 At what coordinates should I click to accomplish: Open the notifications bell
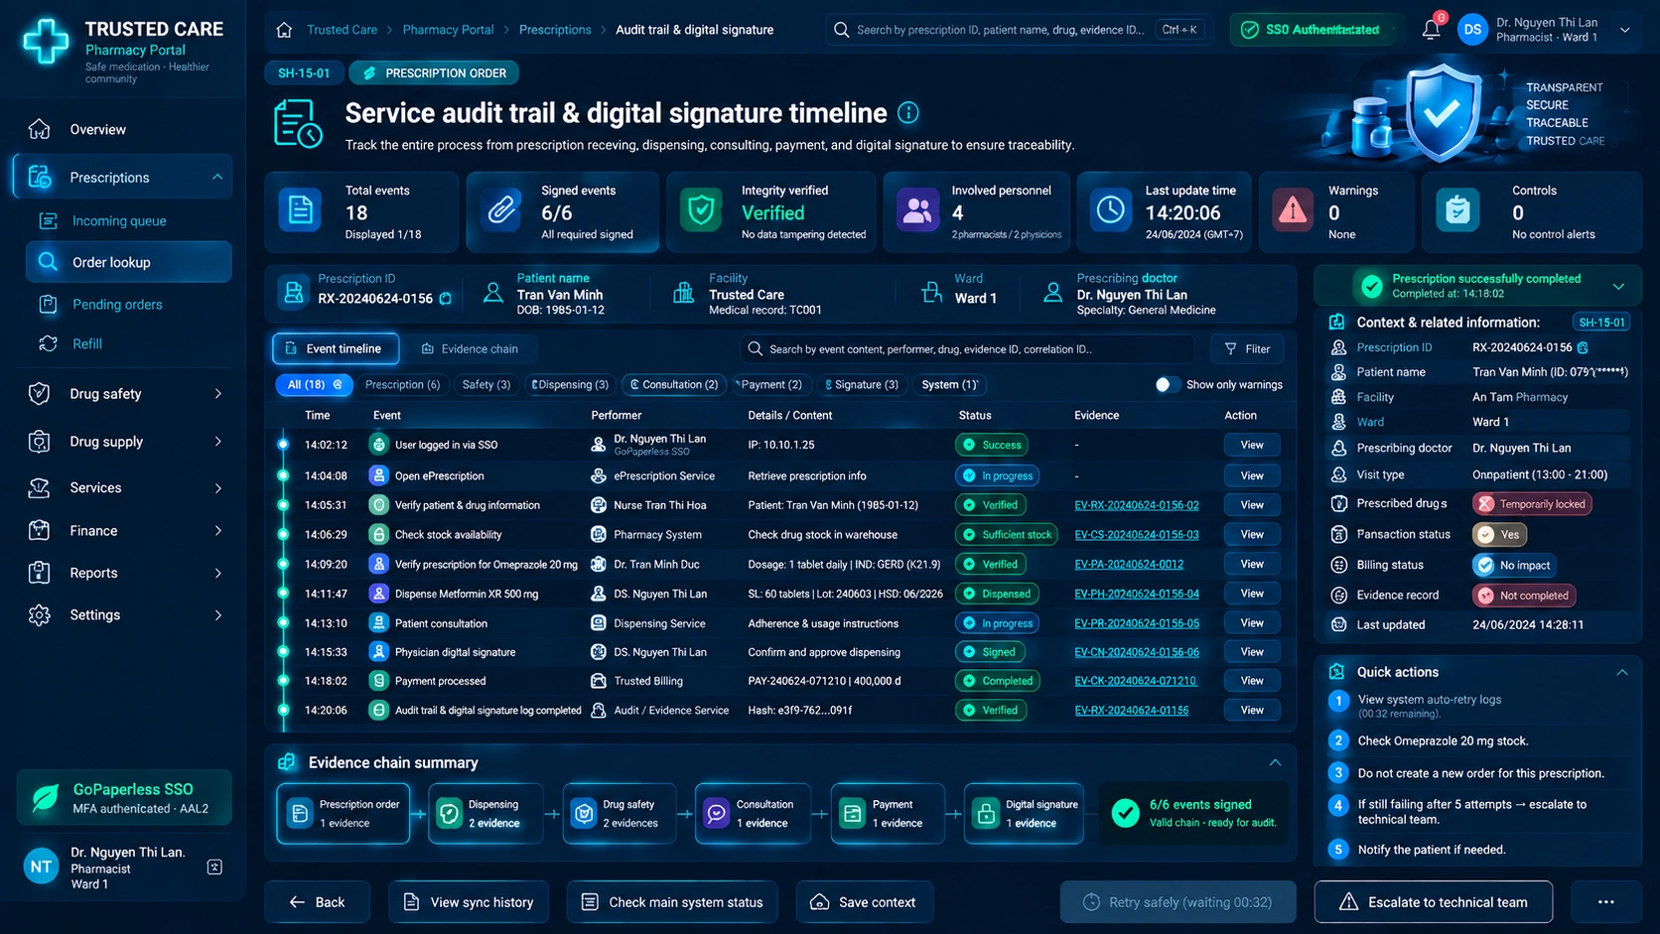point(1431,30)
